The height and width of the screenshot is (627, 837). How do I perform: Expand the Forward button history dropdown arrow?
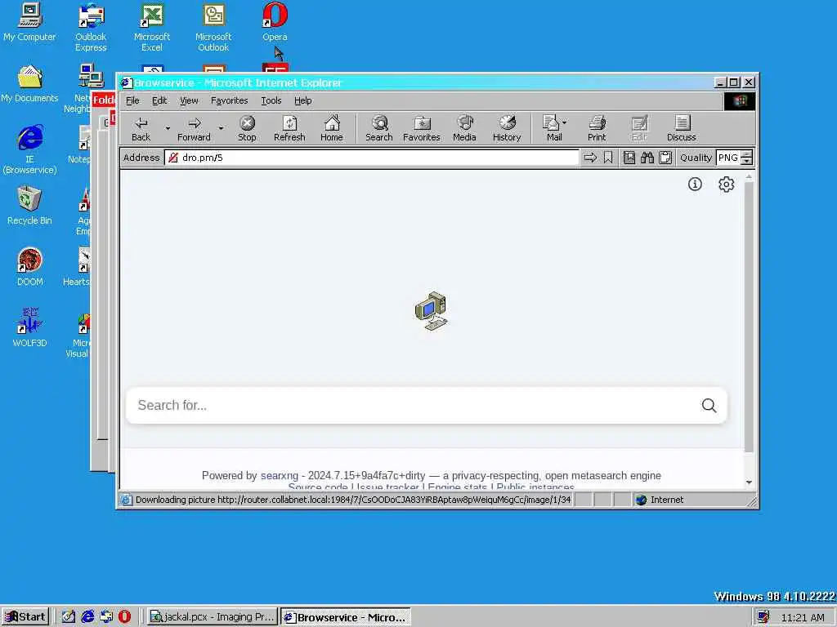(x=221, y=128)
